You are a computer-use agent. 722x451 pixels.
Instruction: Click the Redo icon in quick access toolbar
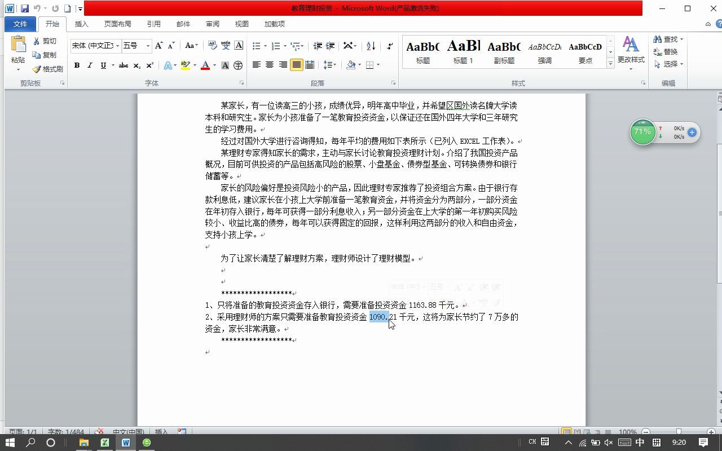click(55, 8)
